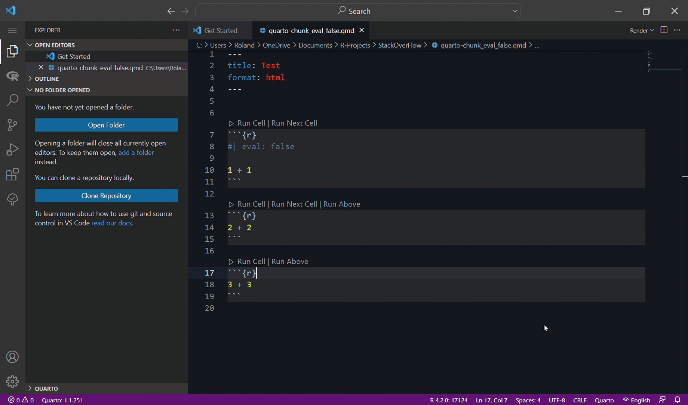Click UTF-8 encoding in status bar
688x405 pixels.
[557, 400]
